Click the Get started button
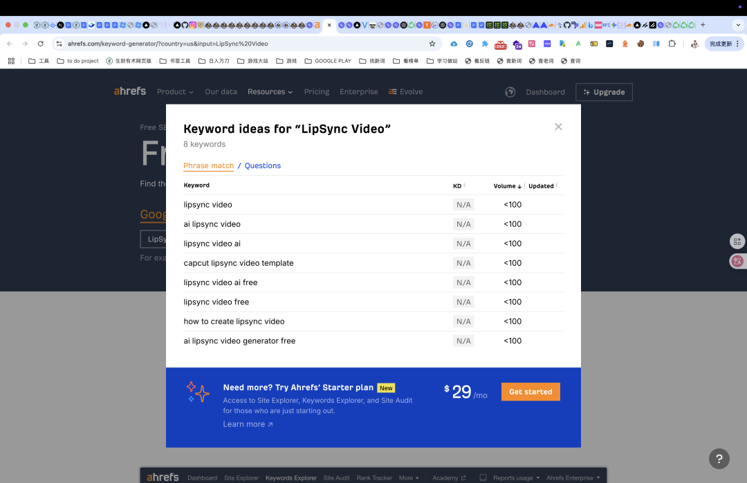 coord(531,392)
